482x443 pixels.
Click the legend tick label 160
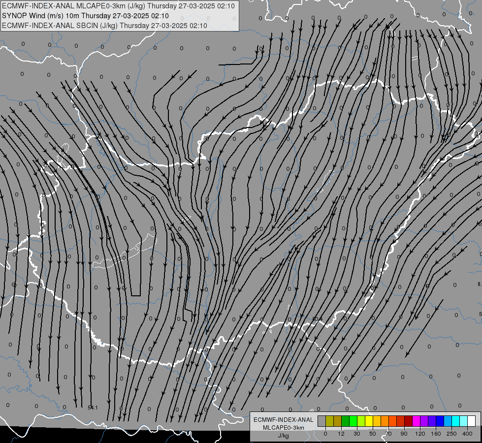[436, 434]
